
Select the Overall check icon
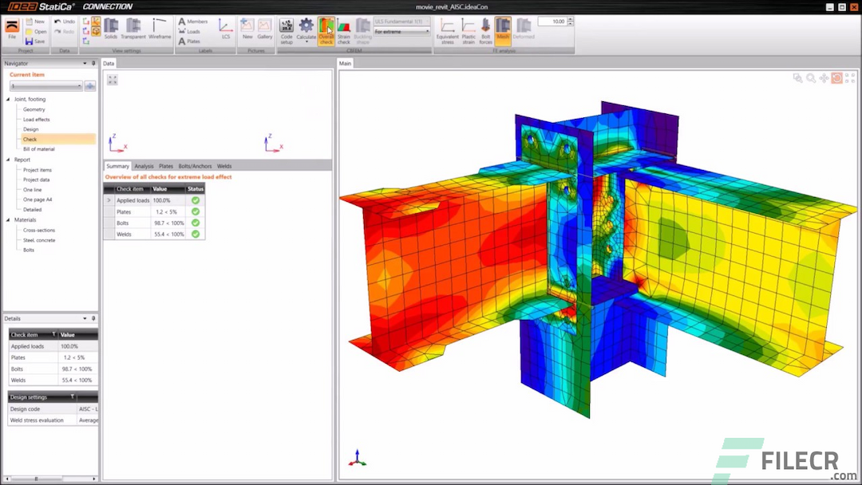326,29
